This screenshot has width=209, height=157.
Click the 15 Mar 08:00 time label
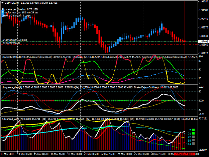(41, 154)
